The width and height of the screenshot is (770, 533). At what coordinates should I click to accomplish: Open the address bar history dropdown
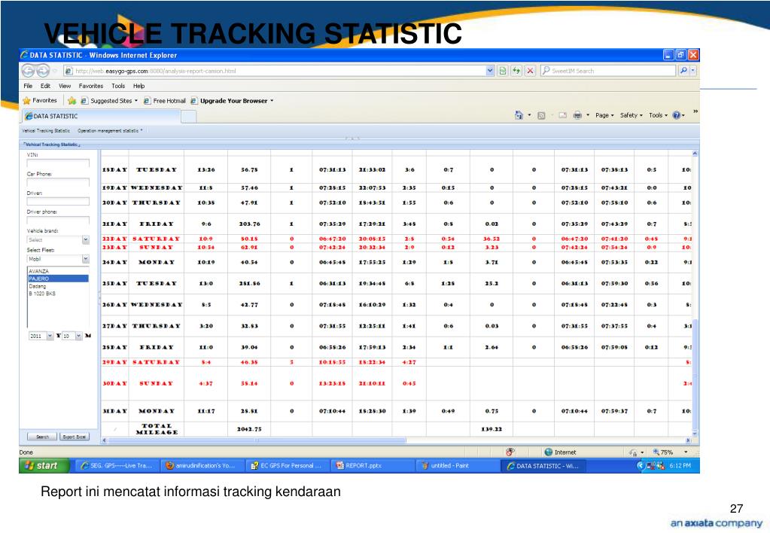click(x=490, y=71)
